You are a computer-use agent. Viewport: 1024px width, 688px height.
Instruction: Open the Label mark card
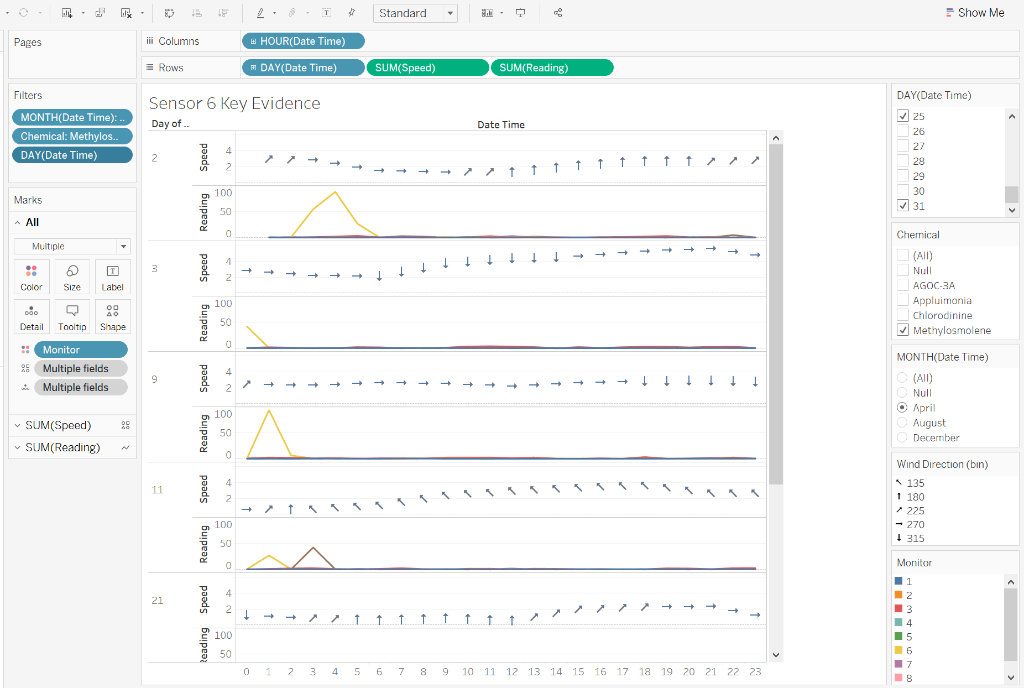click(x=113, y=277)
